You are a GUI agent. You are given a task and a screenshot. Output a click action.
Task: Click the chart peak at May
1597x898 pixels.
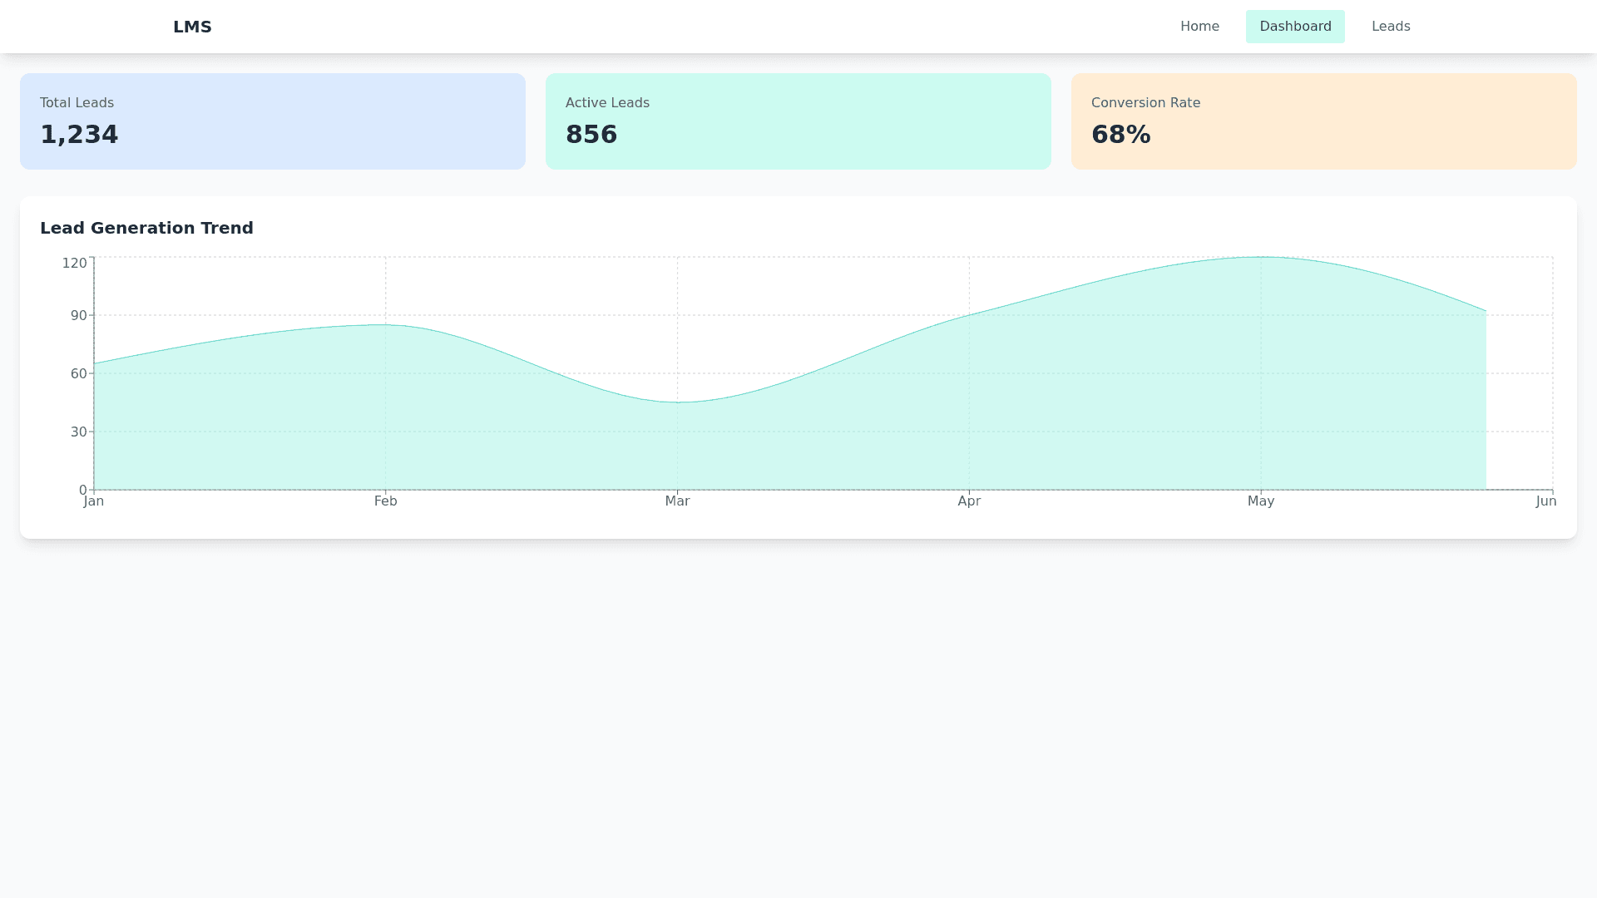[1261, 258]
